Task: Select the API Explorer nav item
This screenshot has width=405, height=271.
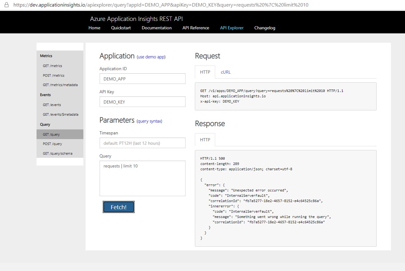Action: click(x=232, y=28)
